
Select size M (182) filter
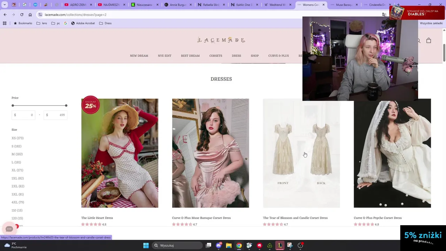click(17, 154)
